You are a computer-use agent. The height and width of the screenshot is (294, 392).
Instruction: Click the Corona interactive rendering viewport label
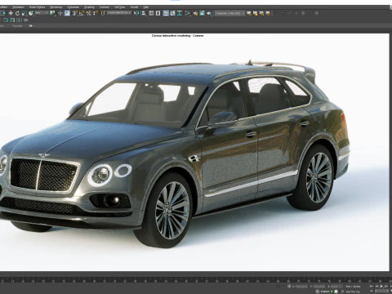click(x=177, y=36)
